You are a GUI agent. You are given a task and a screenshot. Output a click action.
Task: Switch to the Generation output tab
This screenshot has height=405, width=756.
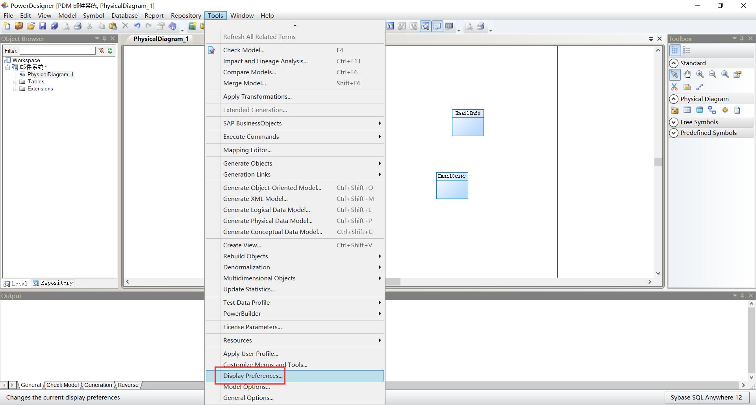(x=98, y=385)
